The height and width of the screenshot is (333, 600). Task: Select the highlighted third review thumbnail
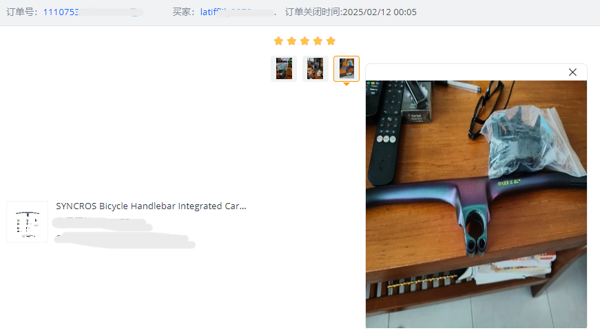click(346, 68)
